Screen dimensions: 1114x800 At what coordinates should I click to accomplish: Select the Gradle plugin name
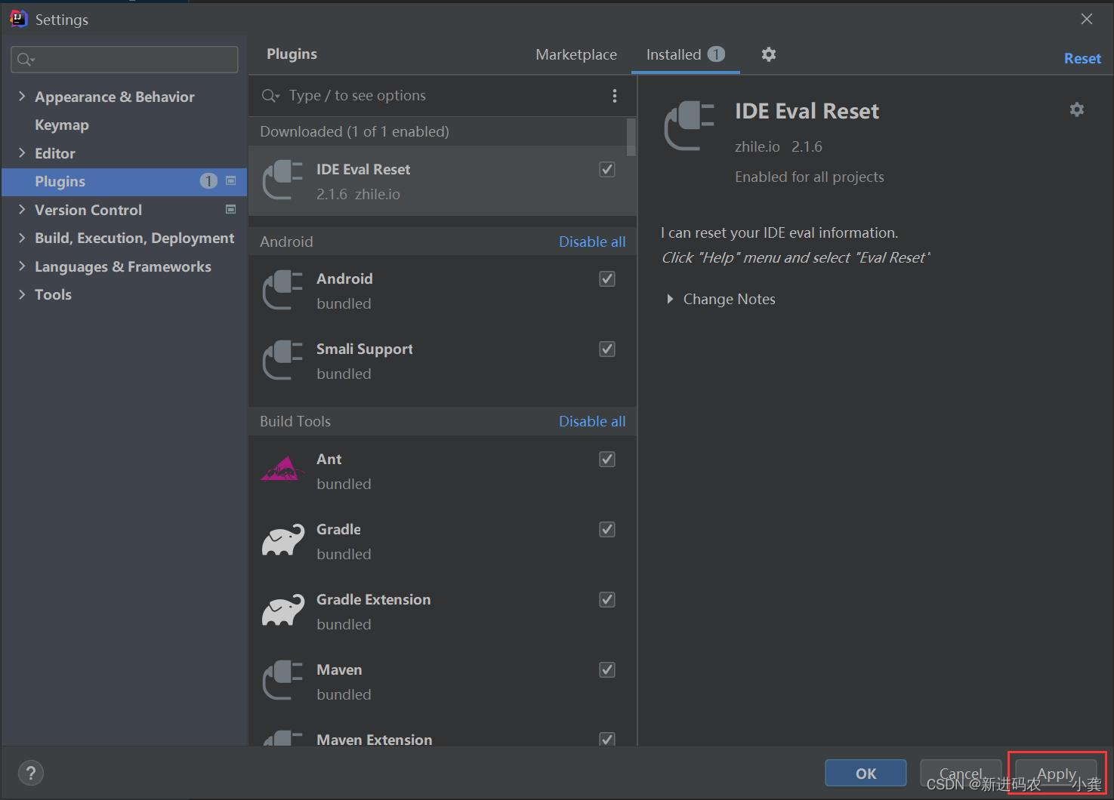tap(338, 529)
